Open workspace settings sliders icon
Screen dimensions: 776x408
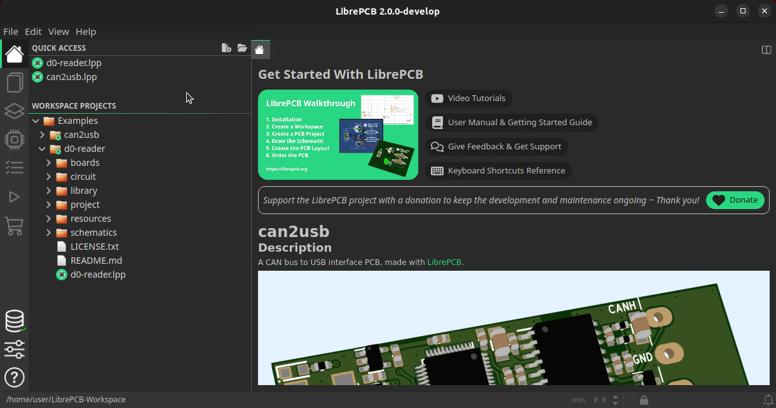coord(14,349)
